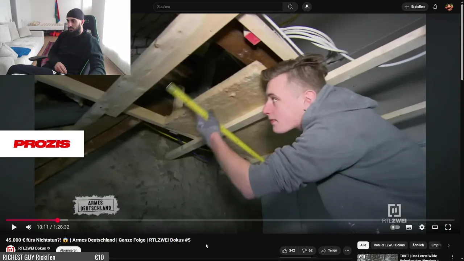Open more actions three-dot menu
Image resolution: width=464 pixels, height=261 pixels.
point(347,250)
